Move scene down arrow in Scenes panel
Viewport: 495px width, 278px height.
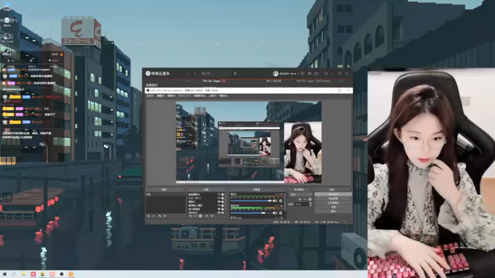click(165, 216)
